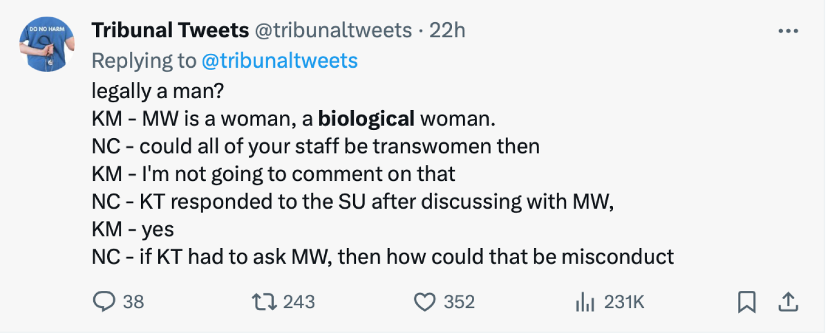The image size is (839, 333).
Task: Retweet using the repost arrows icon
Action: [x=263, y=302]
